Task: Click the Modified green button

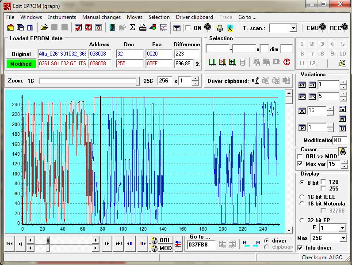Action: click(x=21, y=64)
